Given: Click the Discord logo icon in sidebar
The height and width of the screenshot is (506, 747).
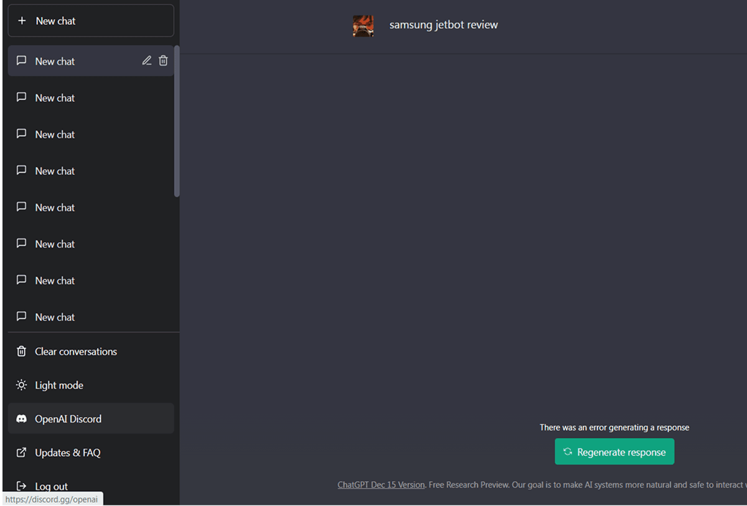Looking at the screenshot, I should coord(21,419).
